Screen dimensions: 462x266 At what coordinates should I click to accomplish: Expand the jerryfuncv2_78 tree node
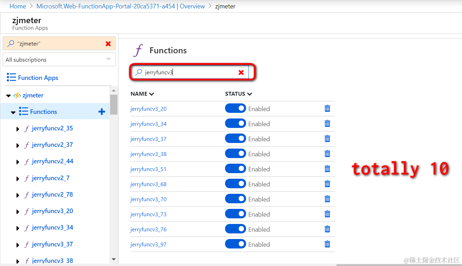[x=18, y=195]
